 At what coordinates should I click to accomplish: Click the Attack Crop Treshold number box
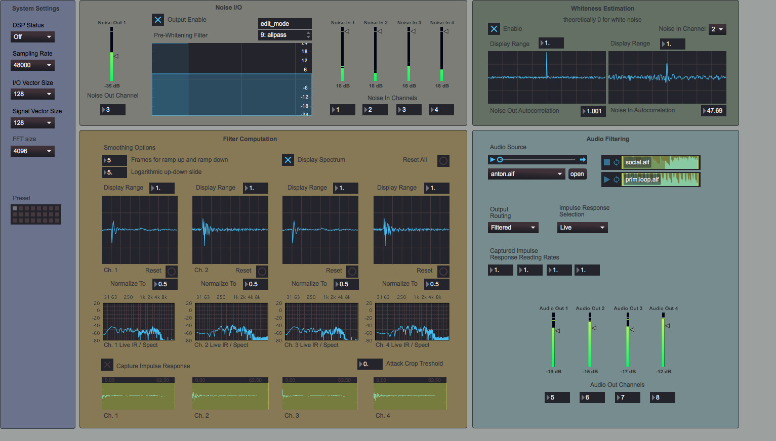(370, 364)
